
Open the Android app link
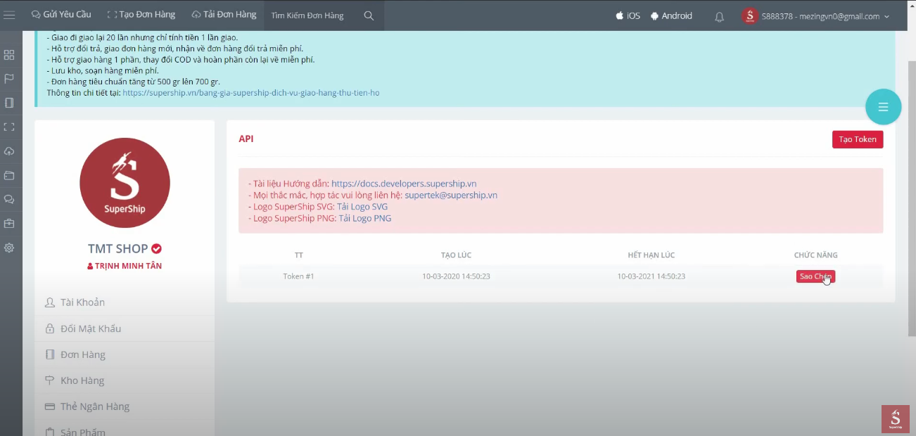[x=671, y=15]
